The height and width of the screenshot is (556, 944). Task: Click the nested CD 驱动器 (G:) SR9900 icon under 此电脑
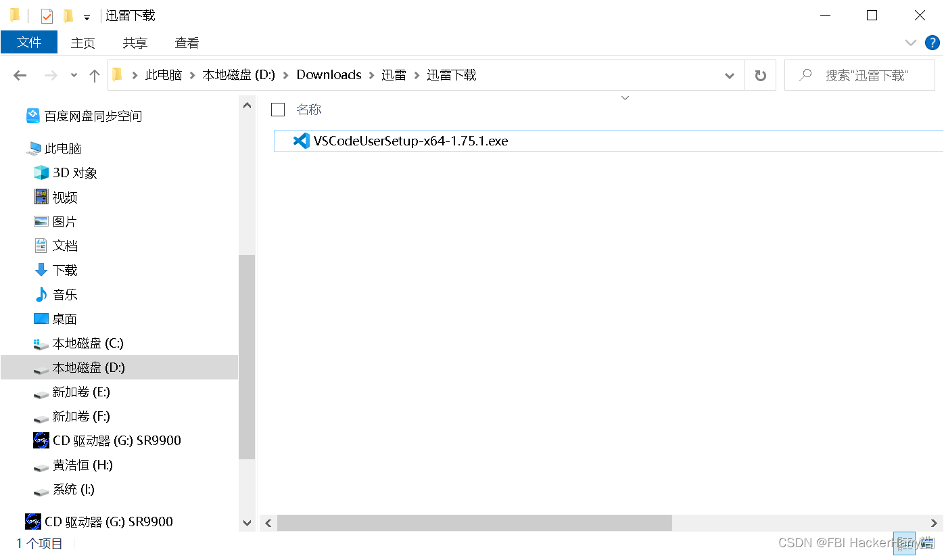(x=41, y=440)
